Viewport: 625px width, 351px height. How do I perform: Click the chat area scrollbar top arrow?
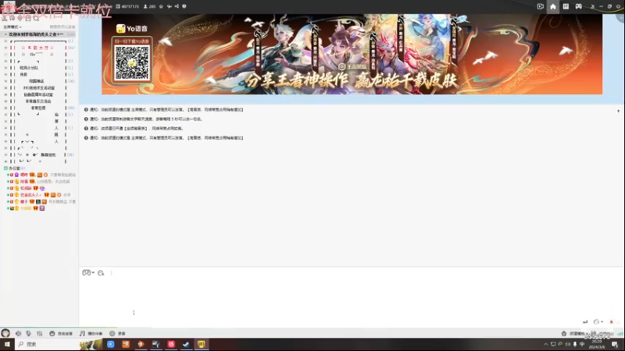[618, 111]
